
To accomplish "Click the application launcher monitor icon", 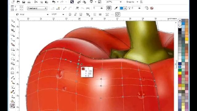I will coord(91,2).
